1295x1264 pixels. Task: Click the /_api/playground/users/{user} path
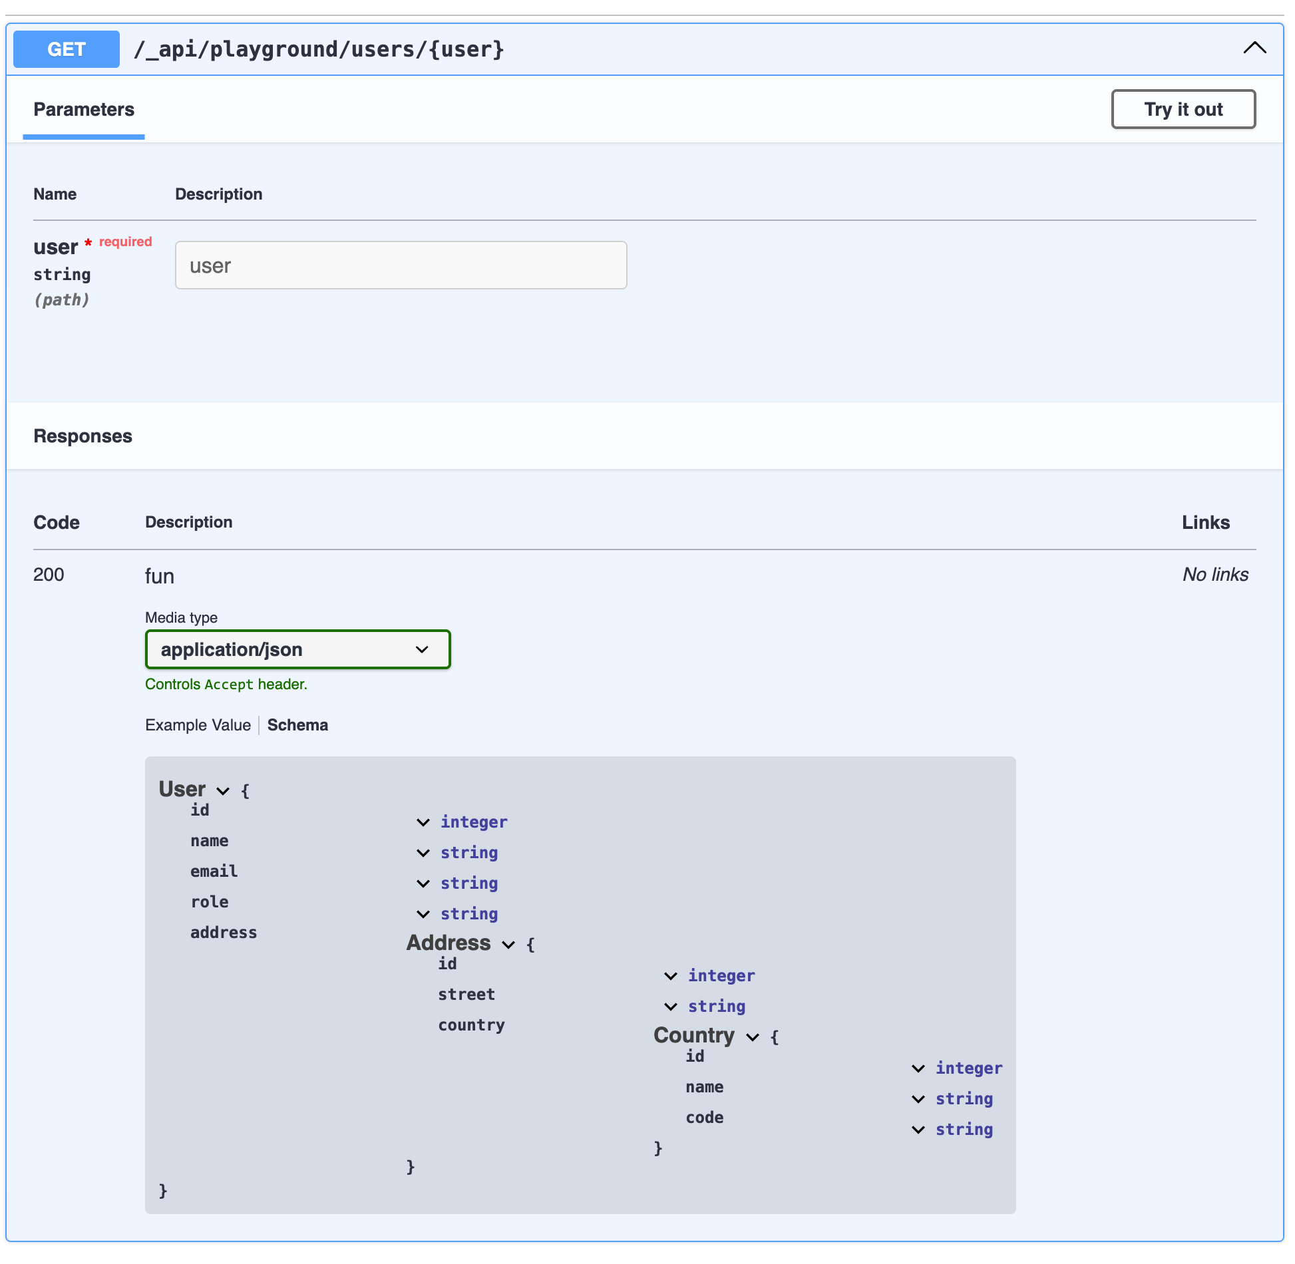(x=319, y=49)
